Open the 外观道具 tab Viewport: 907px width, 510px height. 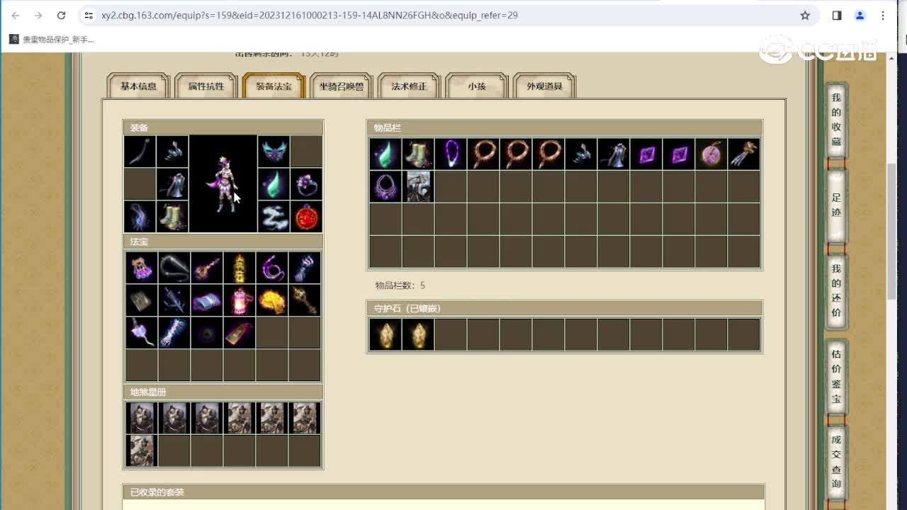point(544,86)
